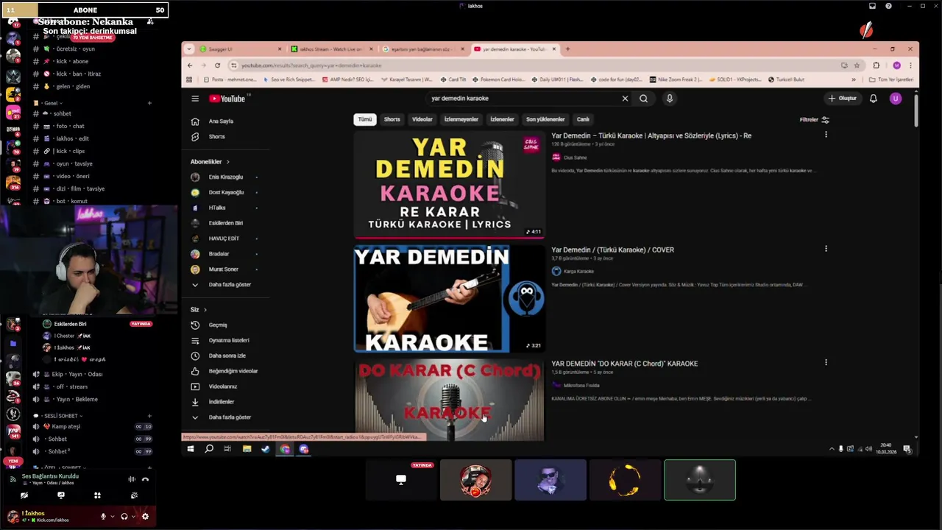Select the Shorts filter chip
942x530 pixels.
pyautogui.click(x=392, y=119)
